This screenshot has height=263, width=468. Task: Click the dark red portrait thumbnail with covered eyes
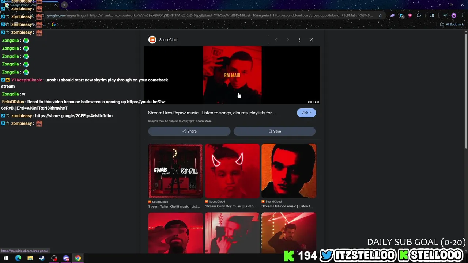point(175,233)
